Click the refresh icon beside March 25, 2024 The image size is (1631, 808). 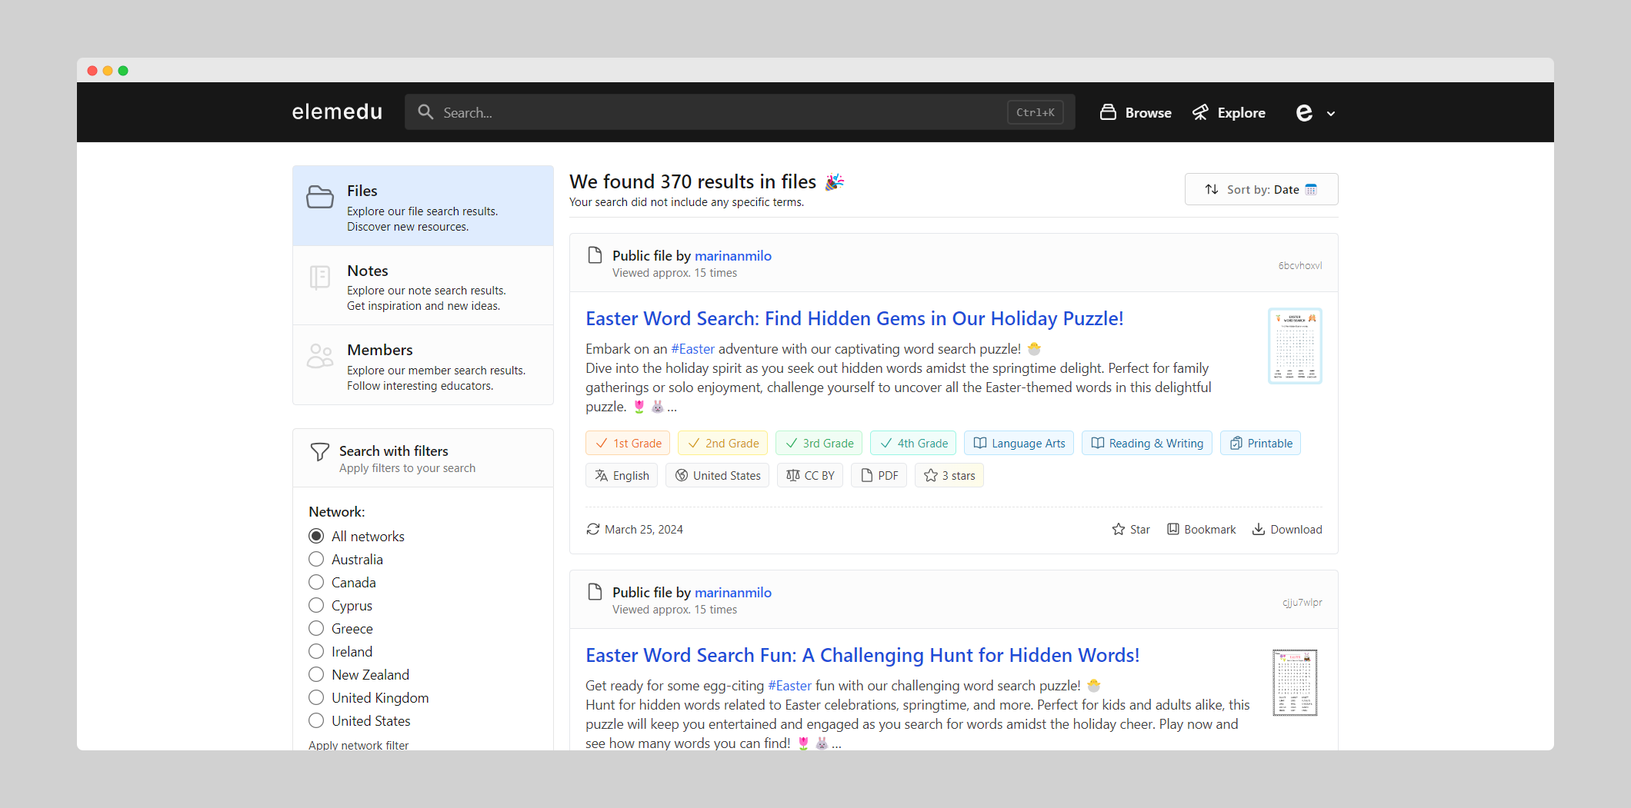[x=592, y=530]
